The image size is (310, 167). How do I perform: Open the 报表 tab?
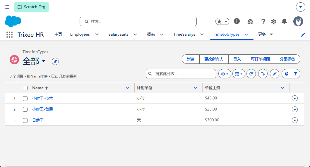(x=151, y=35)
